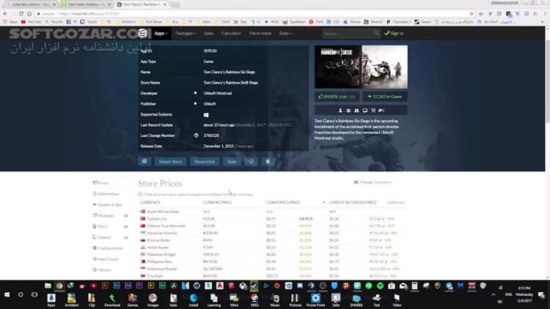This screenshot has width=550, height=309.
Task: Click the Rainbow Six Siege game thumbnail
Action: 361,67
